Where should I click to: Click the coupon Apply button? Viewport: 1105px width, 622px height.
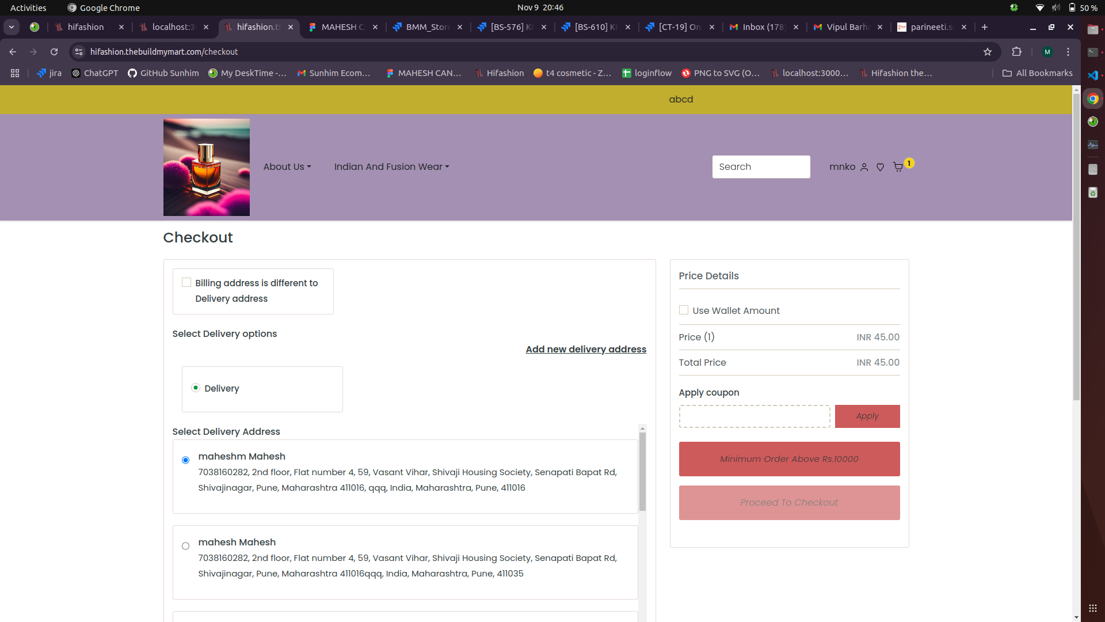[867, 416]
